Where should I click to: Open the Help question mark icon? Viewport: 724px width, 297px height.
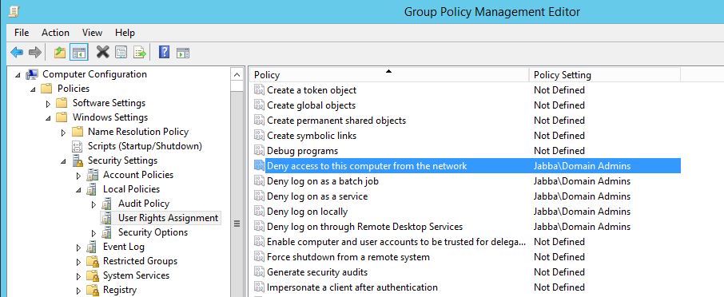(164, 53)
